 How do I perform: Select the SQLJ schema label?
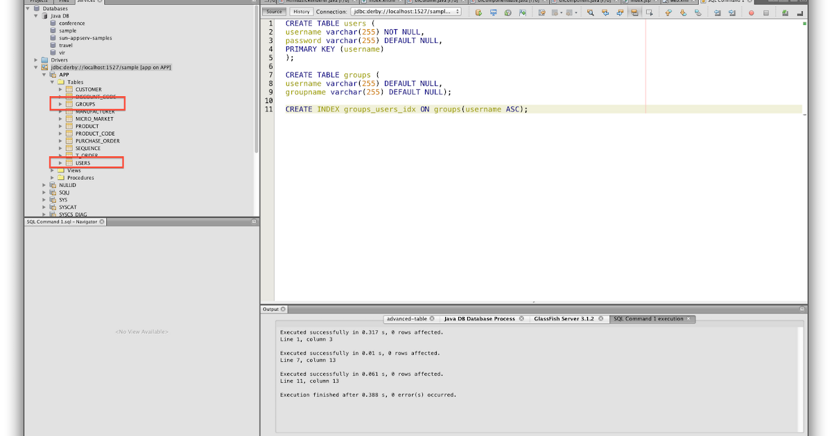pyautogui.click(x=64, y=192)
